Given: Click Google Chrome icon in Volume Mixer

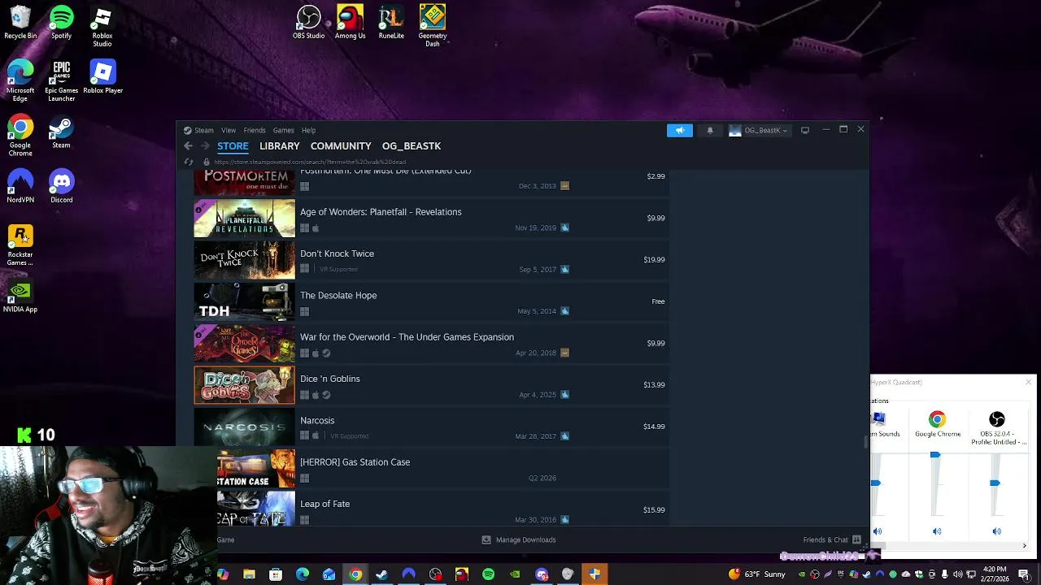Looking at the screenshot, I should coord(938,419).
